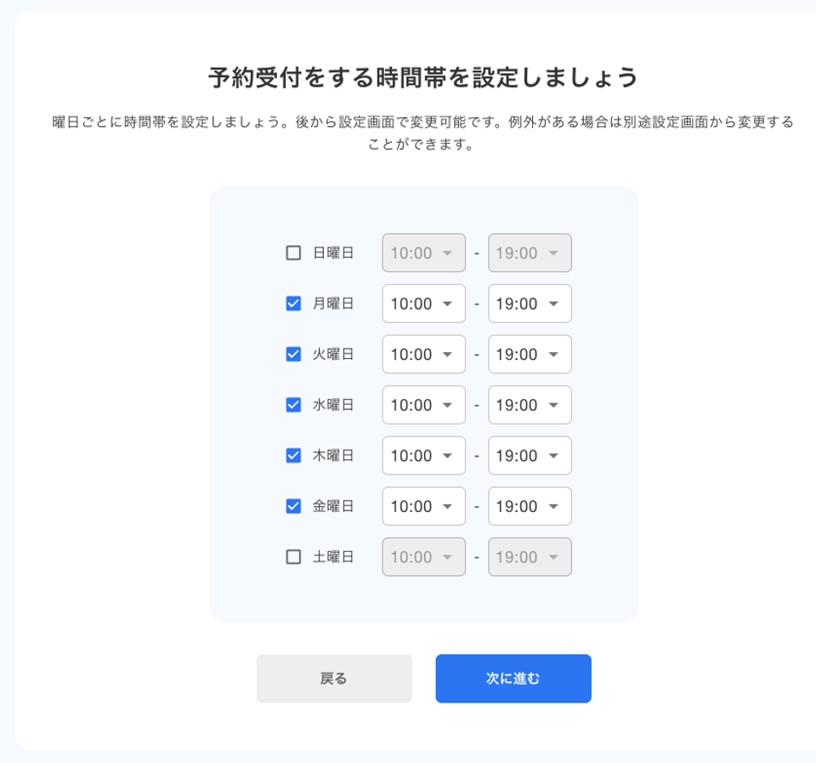Proceed with the 次に進む button
Screen dimensions: 816x763
coord(513,679)
